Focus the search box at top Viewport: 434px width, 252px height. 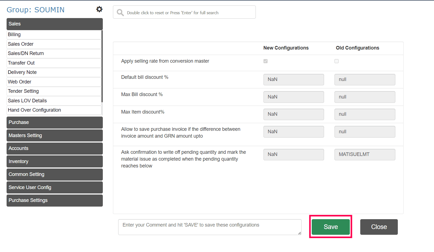(189, 13)
